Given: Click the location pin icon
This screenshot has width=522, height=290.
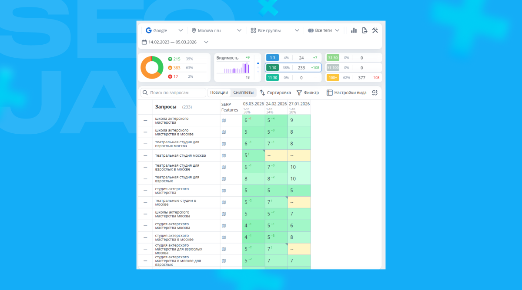Looking at the screenshot, I should pyautogui.click(x=194, y=30).
